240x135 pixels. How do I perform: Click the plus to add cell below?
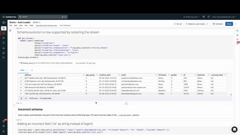coord(126,103)
